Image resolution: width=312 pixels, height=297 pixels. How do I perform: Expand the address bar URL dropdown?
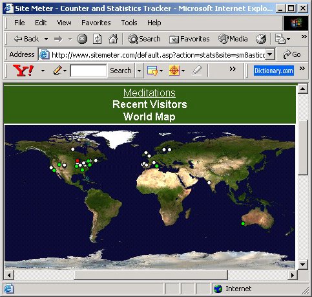[x=270, y=54]
